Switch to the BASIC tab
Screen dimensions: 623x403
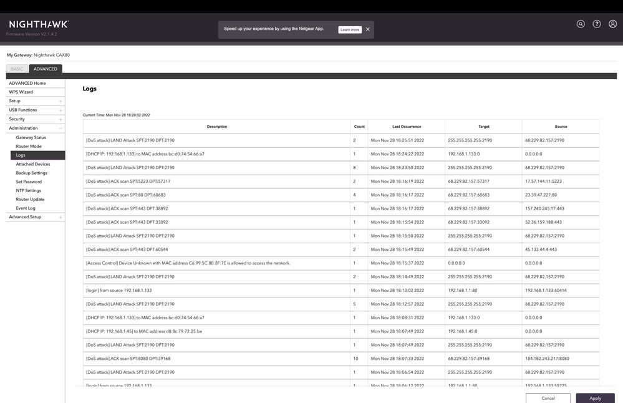pyautogui.click(x=17, y=69)
